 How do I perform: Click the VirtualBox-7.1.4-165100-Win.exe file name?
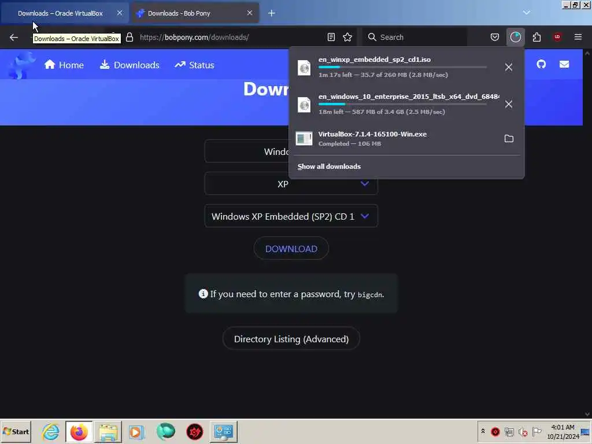click(372, 134)
